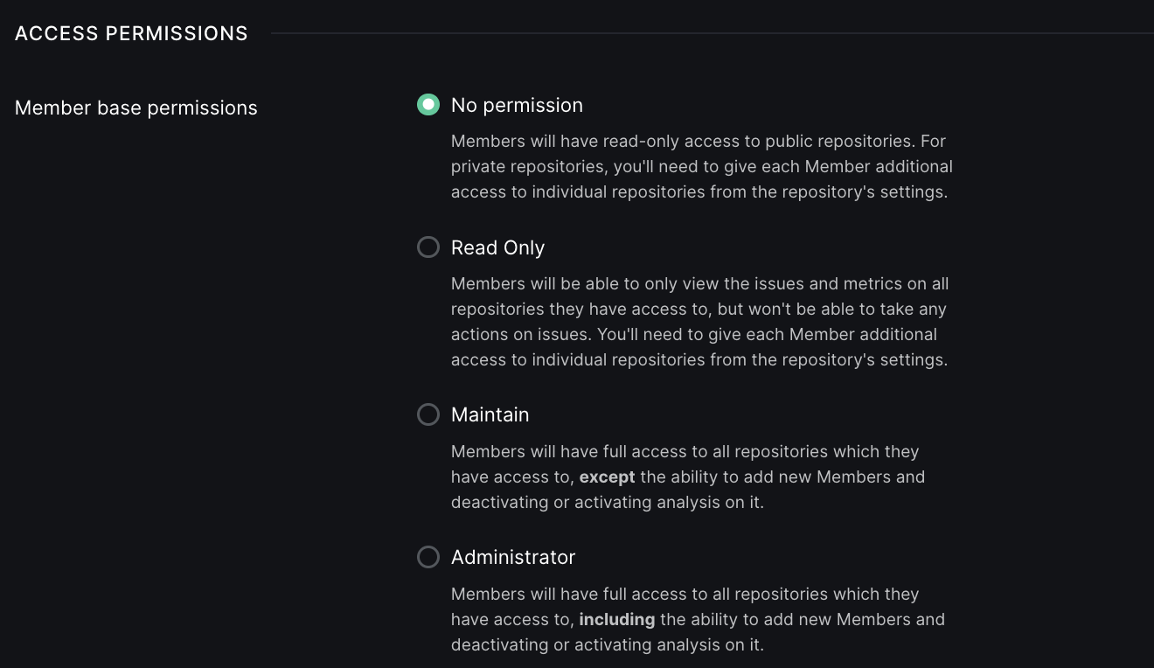Click the No permission option label
Image resolution: width=1154 pixels, height=668 pixels.
tap(517, 105)
